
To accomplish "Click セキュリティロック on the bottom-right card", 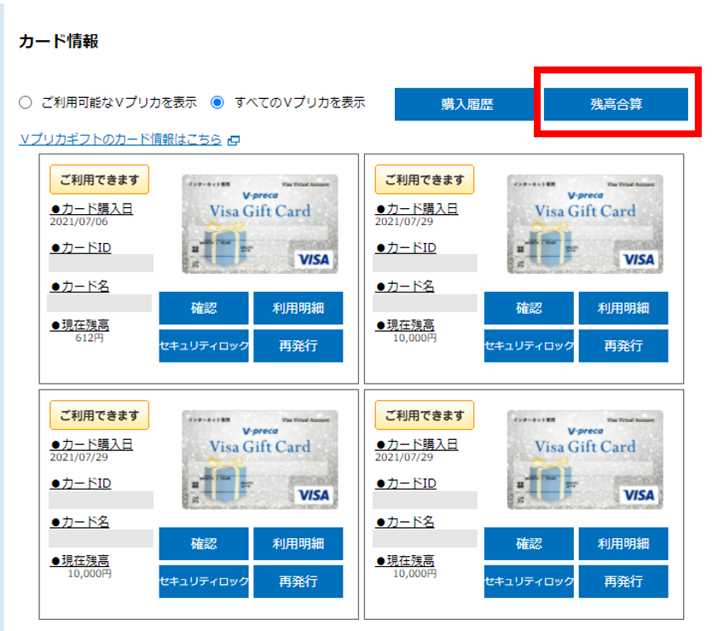I will pyautogui.click(x=529, y=582).
